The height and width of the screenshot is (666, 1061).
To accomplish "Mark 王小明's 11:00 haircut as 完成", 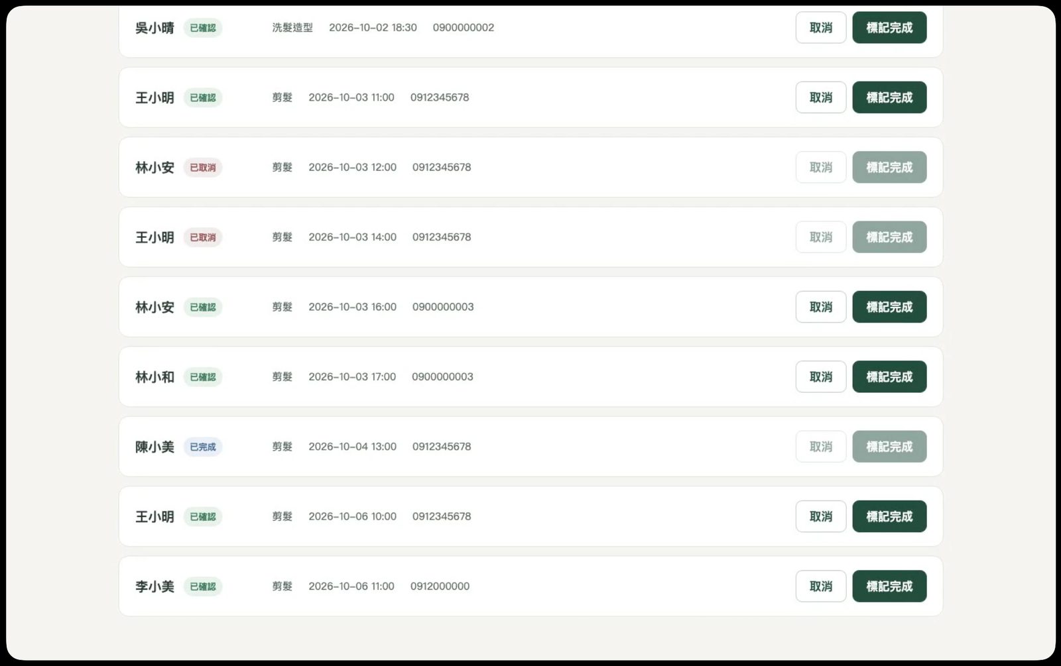I will pos(889,97).
